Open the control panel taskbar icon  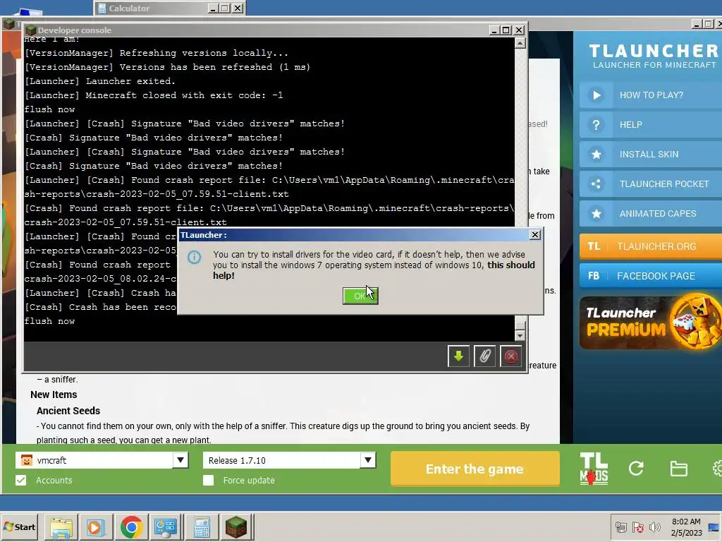pyautogui.click(x=165, y=527)
